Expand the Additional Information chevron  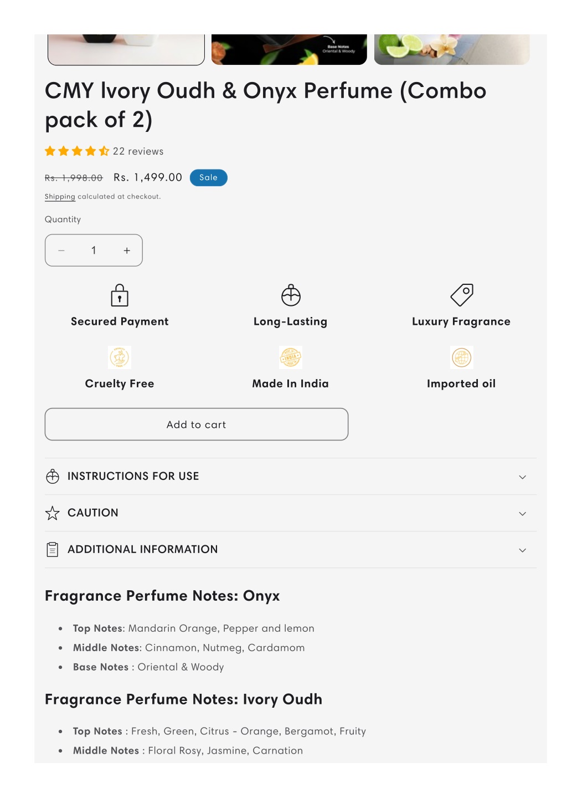522,550
